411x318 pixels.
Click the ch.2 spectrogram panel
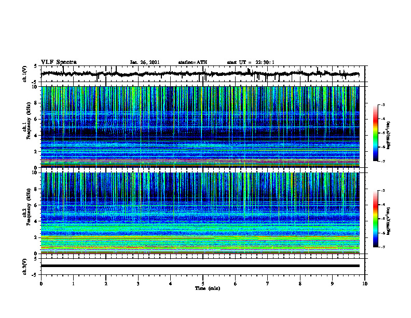200,213
